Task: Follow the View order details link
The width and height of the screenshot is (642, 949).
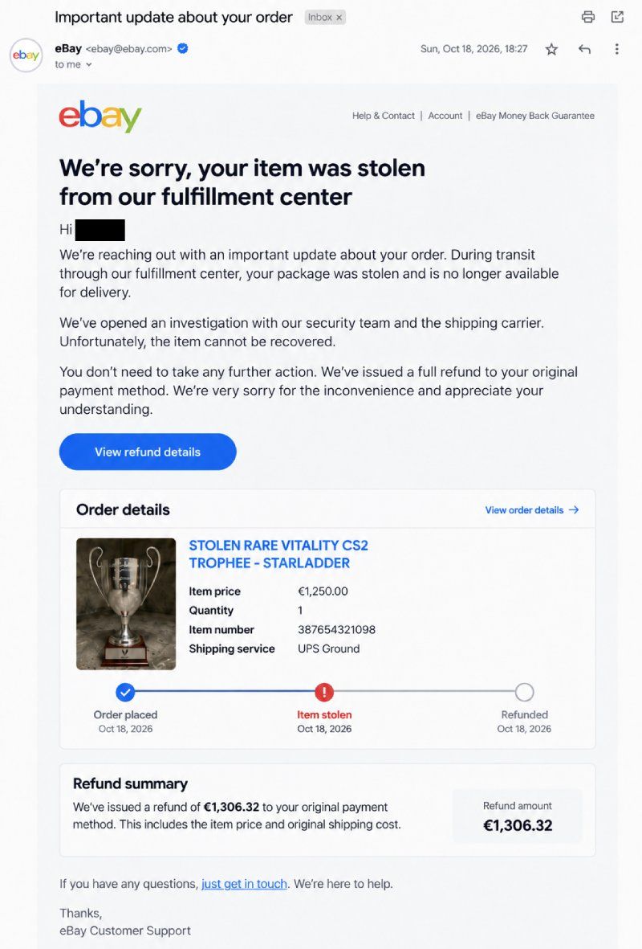Action: (532, 510)
